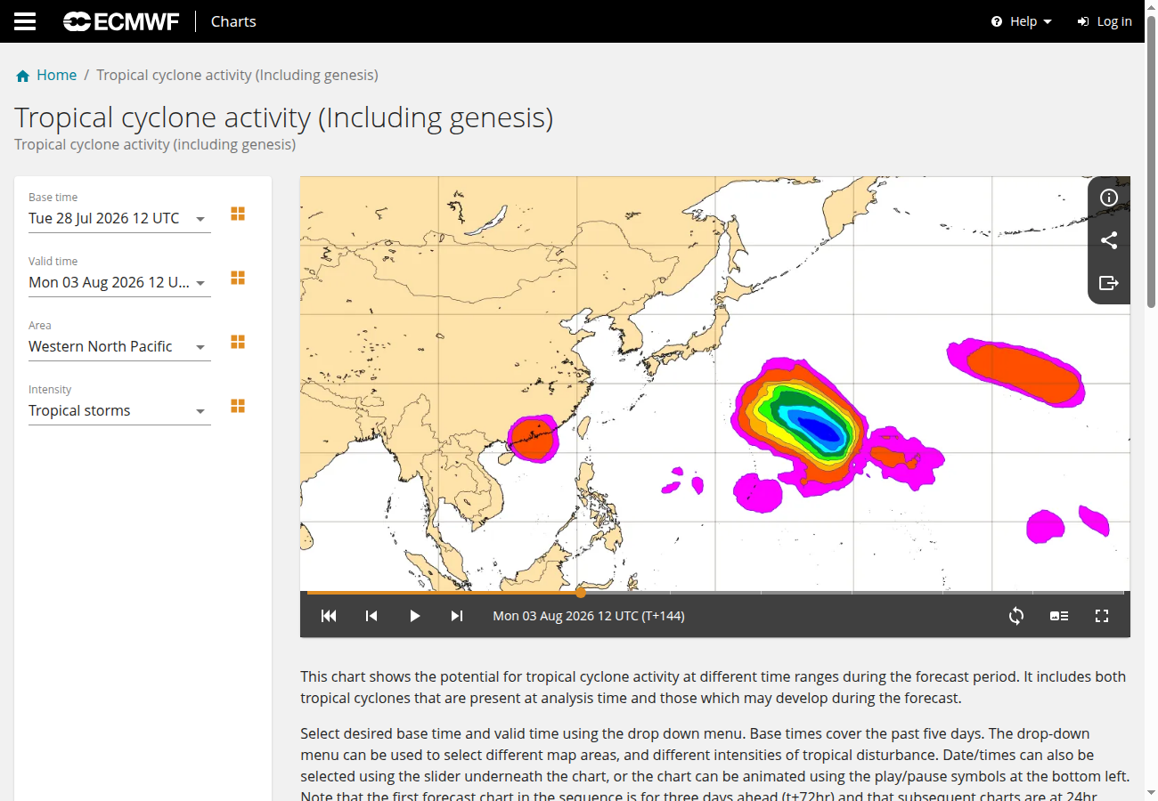Click the Log In link
This screenshot has height=801, width=1158.
click(x=1105, y=21)
